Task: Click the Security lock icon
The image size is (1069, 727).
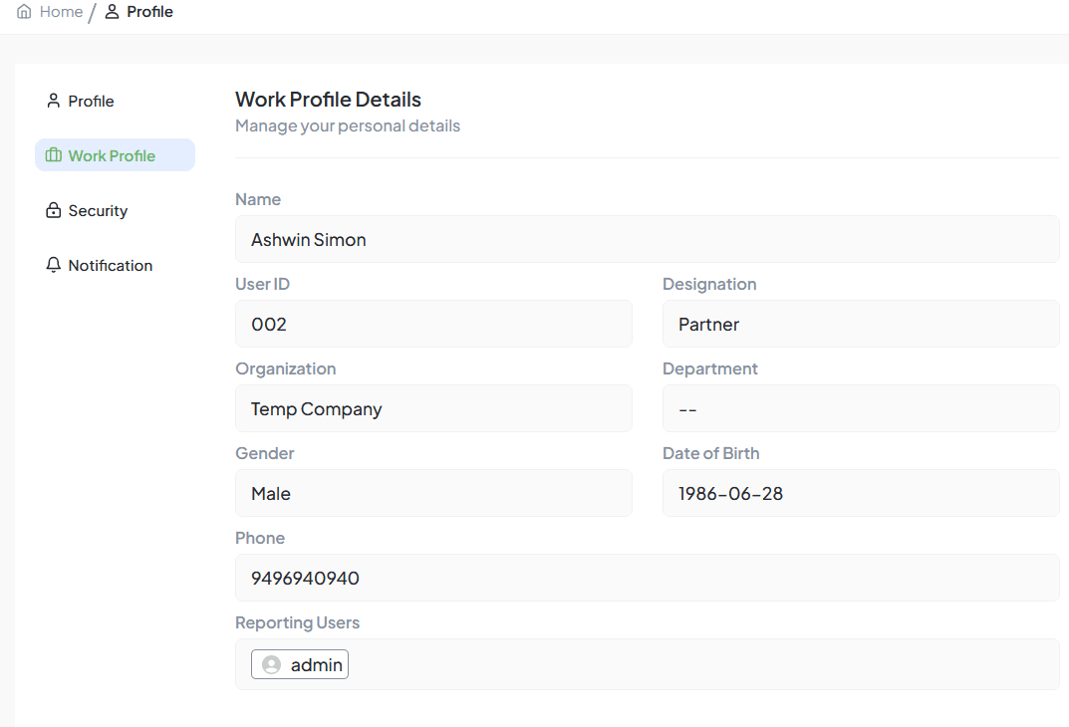Action: coord(54,210)
